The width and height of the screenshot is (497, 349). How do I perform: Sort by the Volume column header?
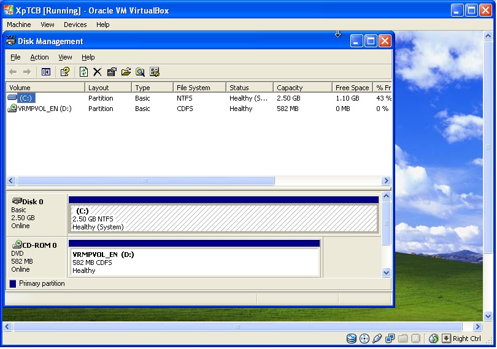pos(45,88)
